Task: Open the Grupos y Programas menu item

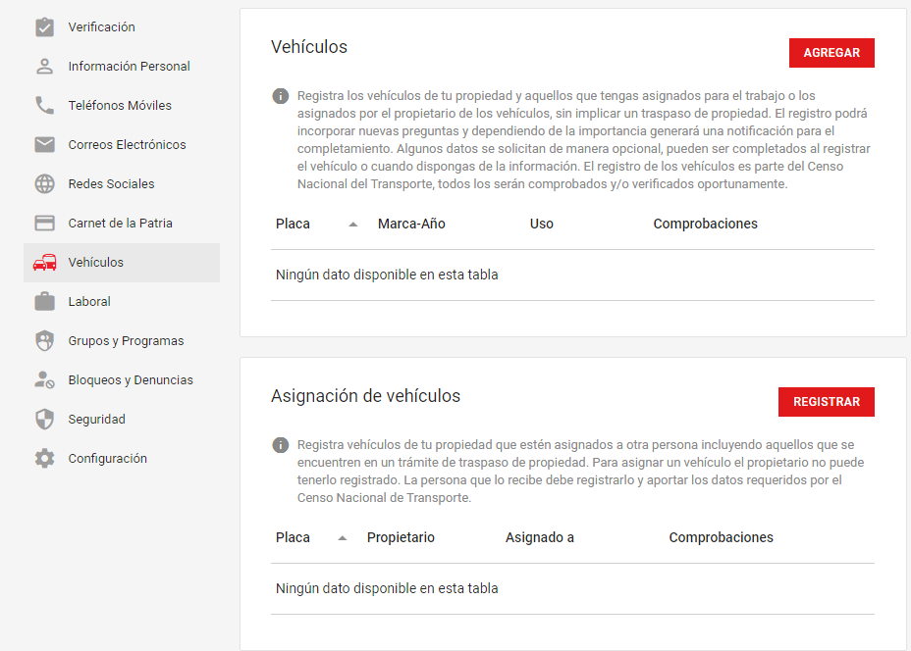Action: [x=126, y=341]
